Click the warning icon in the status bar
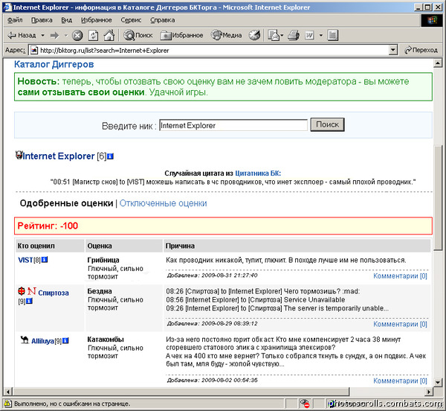446x411 pixels. click(7, 404)
